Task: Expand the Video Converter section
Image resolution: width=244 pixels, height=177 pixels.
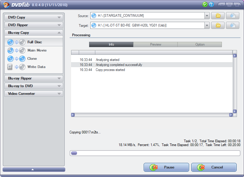Action: tap(34, 94)
